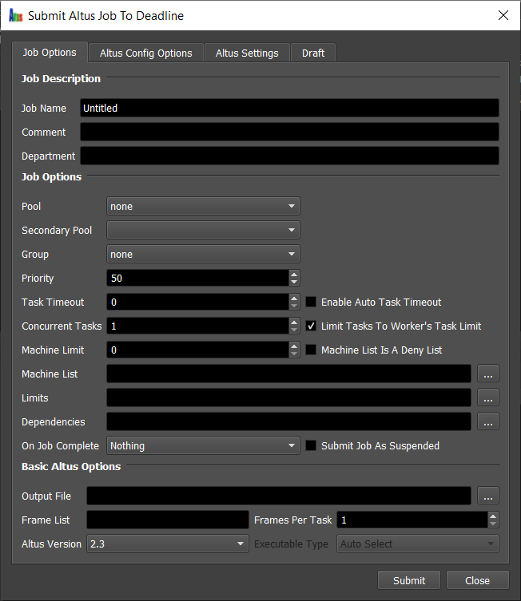Increase Frames Per Task with up arrow
This screenshot has width=521, height=601.
pos(493,516)
